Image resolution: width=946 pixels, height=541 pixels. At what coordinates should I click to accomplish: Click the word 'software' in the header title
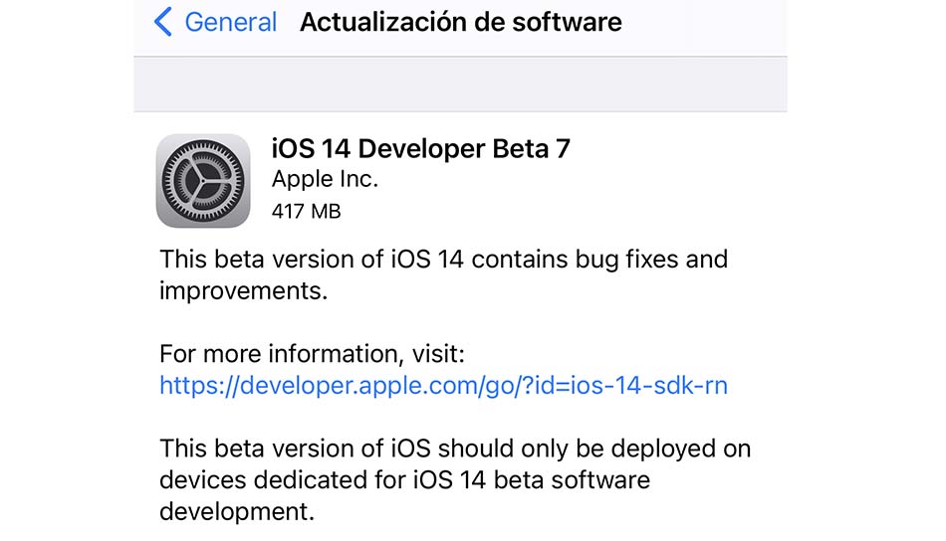(x=567, y=22)
